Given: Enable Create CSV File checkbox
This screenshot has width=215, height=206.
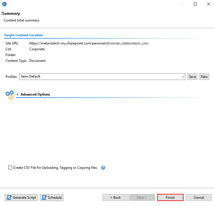Looking at the screenshot, I should point(10,168).
